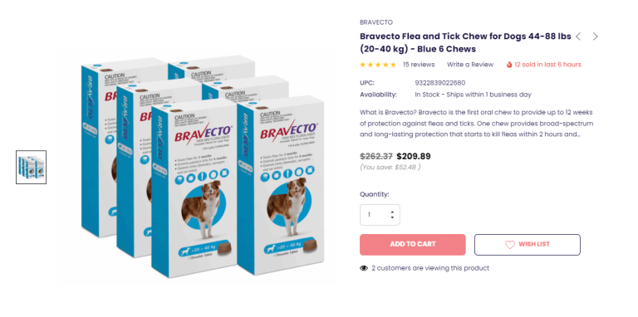Click the 12 sold in last 6 hours text
This screenshot has height=317, width=638.
point(547,65)
